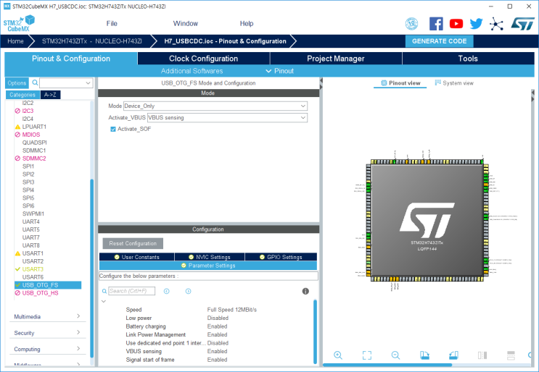Viewport: 539px width, 372px height.
Task: Collapse the parameter group chevron
Action: coord(104,301)
